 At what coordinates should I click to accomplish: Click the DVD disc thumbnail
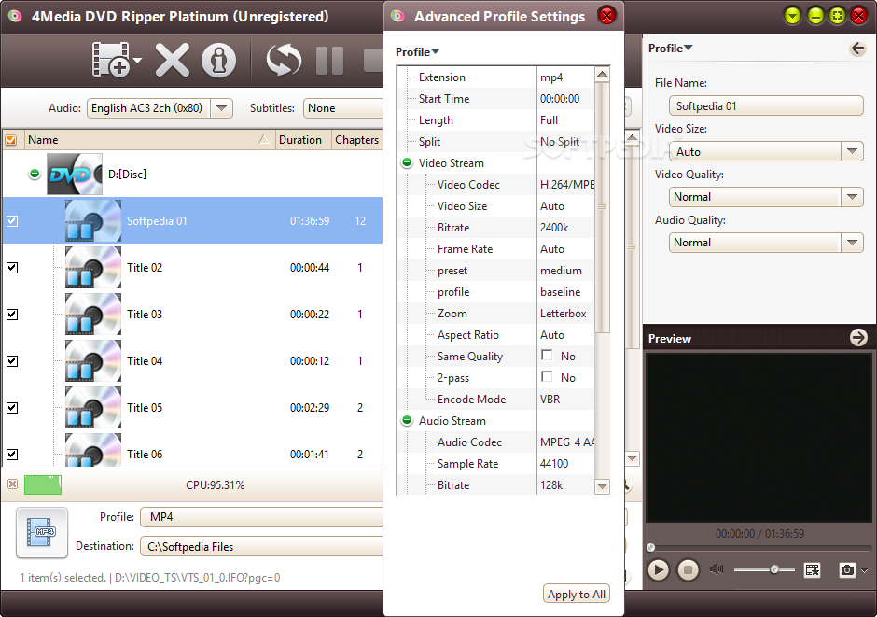tap(75, 174)
